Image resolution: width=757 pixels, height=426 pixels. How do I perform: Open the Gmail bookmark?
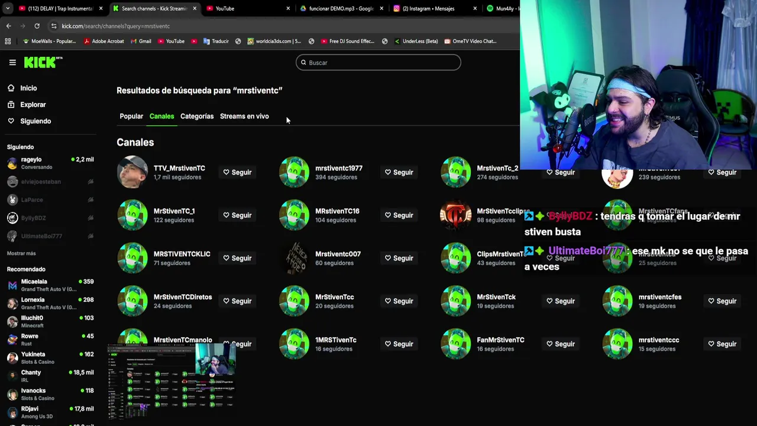click(140, 41)
